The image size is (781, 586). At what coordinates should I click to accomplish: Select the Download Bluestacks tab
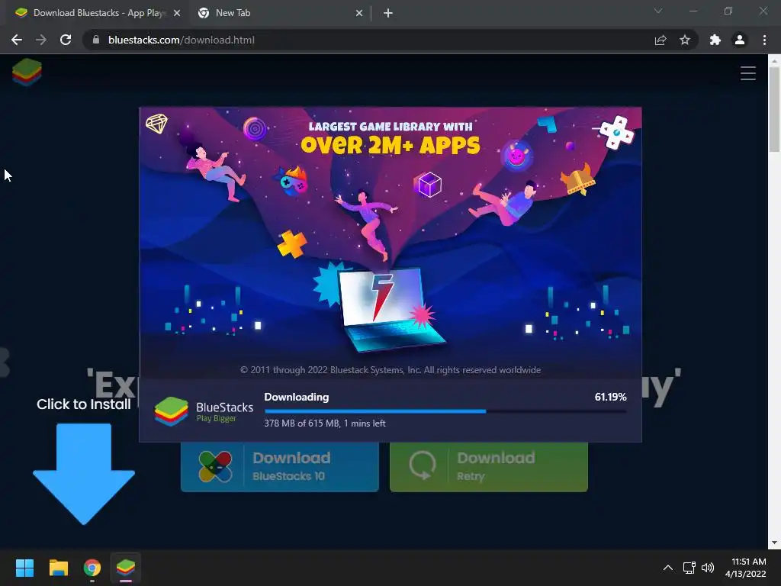click(x=97, y=13)
